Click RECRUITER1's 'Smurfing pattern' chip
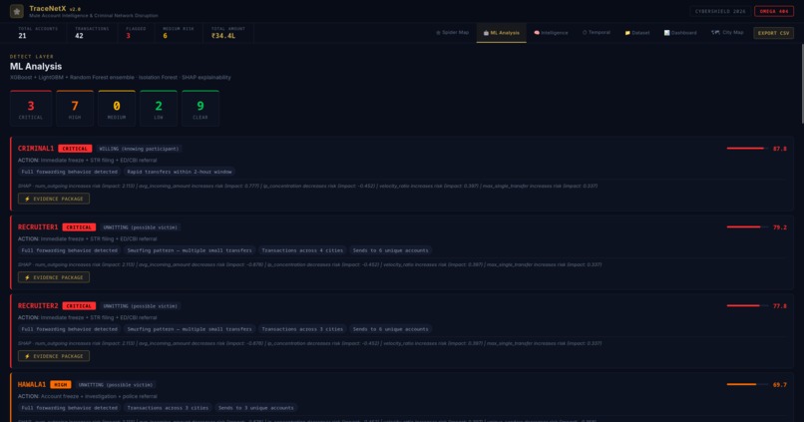804x422 pixels. (x=190, y=250)
